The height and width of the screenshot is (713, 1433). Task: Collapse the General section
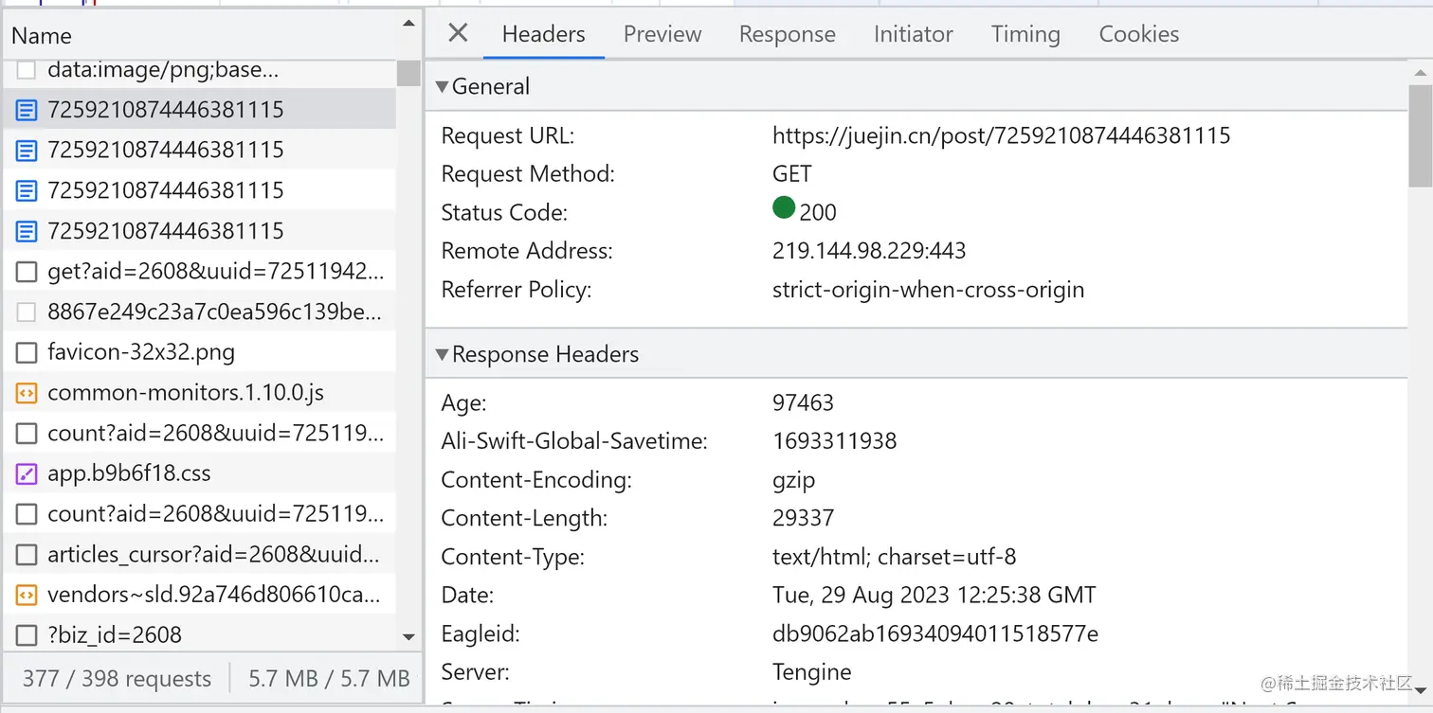tap(442, 87)
